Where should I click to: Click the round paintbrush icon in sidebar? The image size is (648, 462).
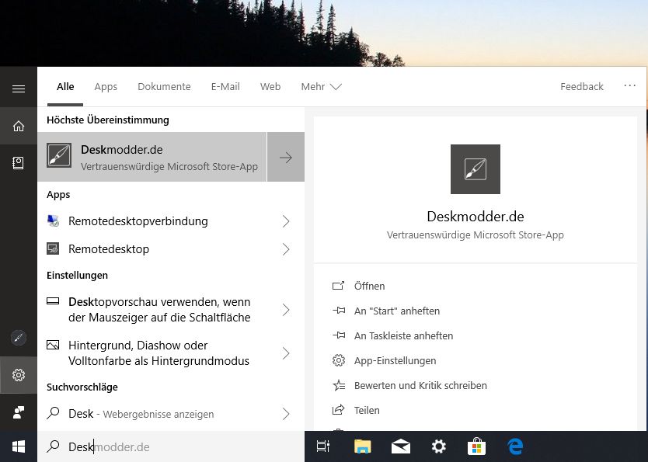coord(18,338)
